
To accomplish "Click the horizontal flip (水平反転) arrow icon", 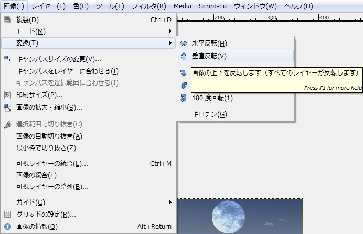I will (x=184, y=43).
